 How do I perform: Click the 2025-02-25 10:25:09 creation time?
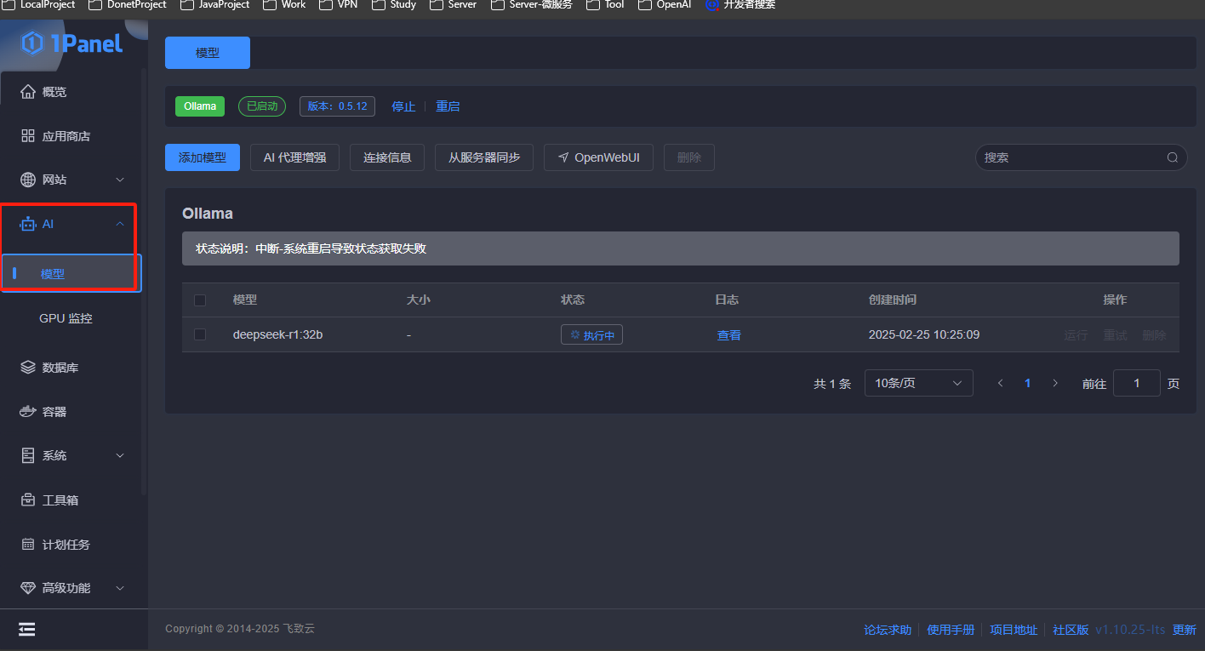coord(924,334)
